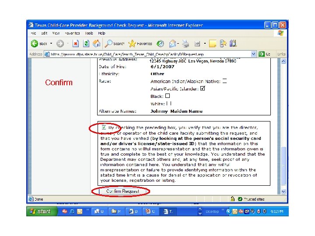The height and width of the screenshot is (236, 315).
Task: Open the File menu
Action: pyautogui.click(x=34, y=33)
